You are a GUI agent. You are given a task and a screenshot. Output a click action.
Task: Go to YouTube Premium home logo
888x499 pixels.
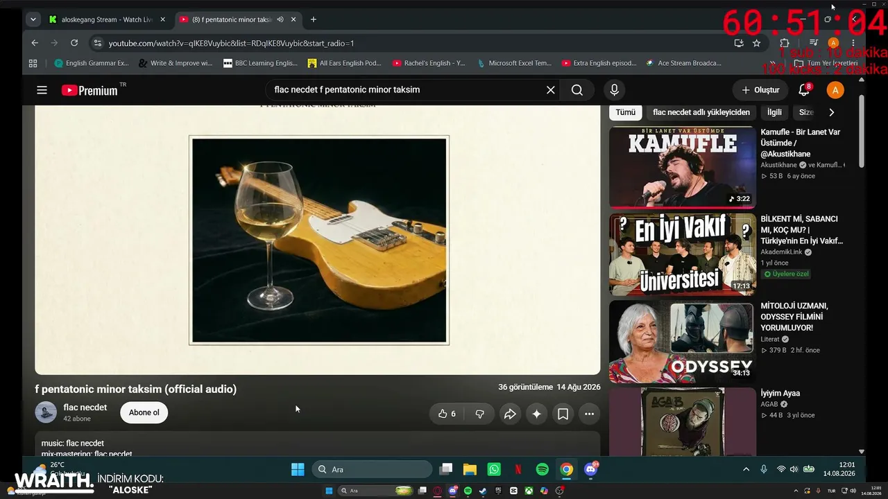tap(89, 90)
